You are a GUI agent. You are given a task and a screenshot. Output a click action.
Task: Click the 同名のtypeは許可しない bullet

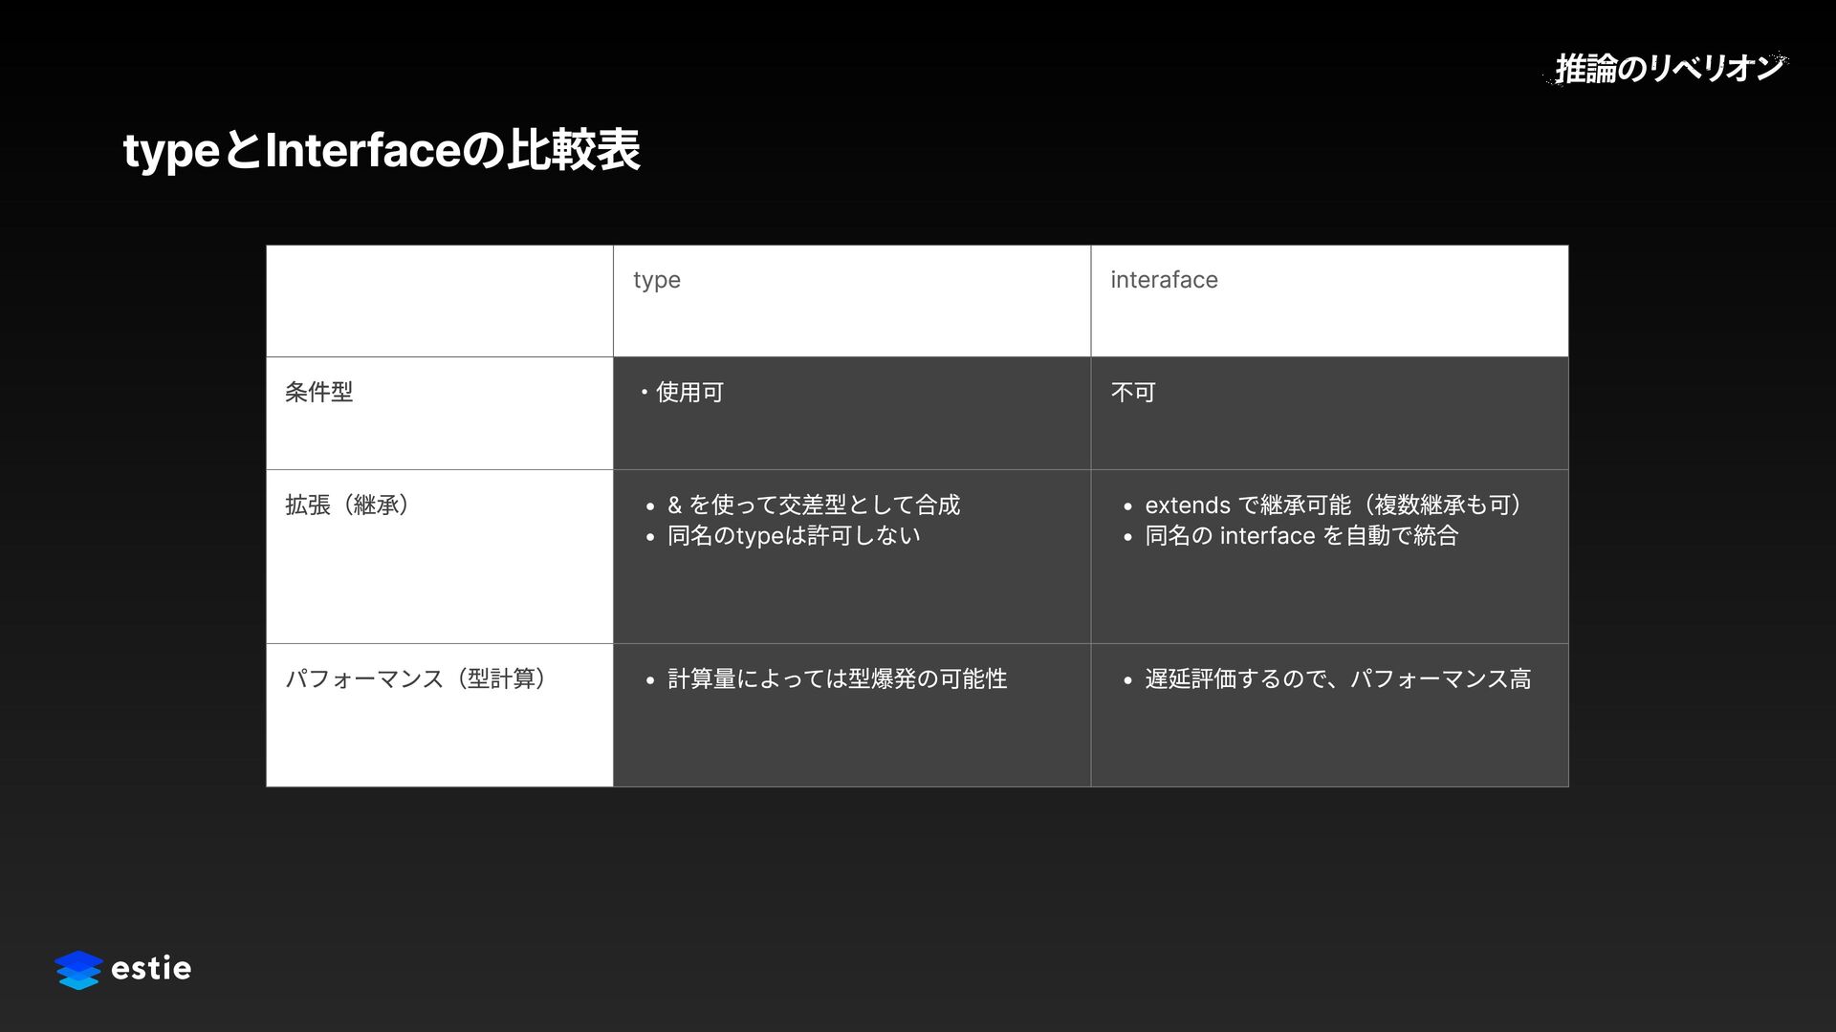coord(794,535)
